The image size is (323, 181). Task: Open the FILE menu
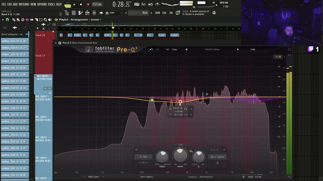click(x=4, y=4)
